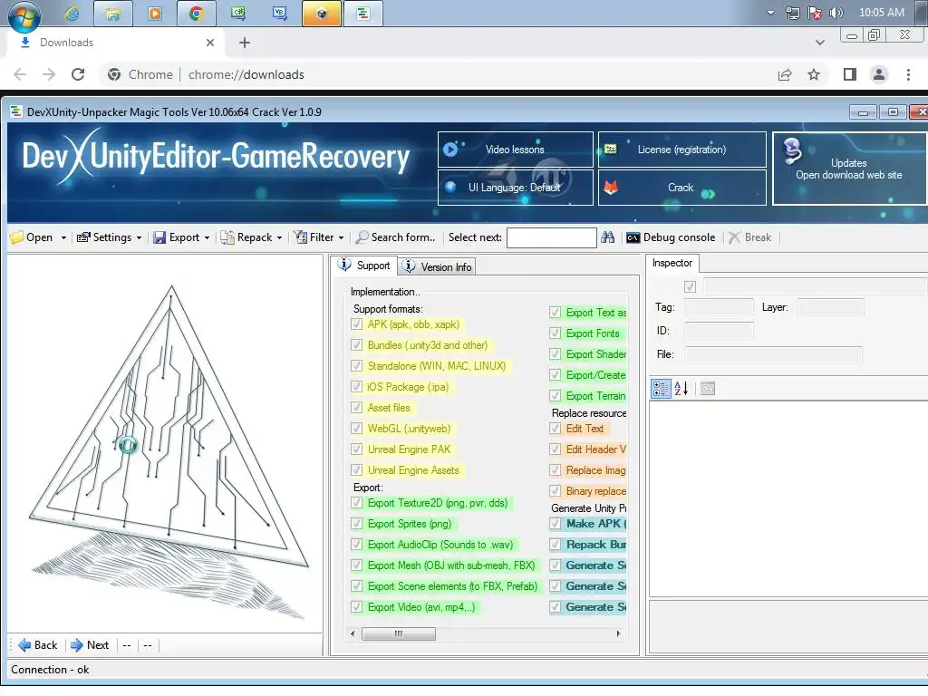Click Inspector alphabetical sort icon
The image size is (928, 696).
681,389
